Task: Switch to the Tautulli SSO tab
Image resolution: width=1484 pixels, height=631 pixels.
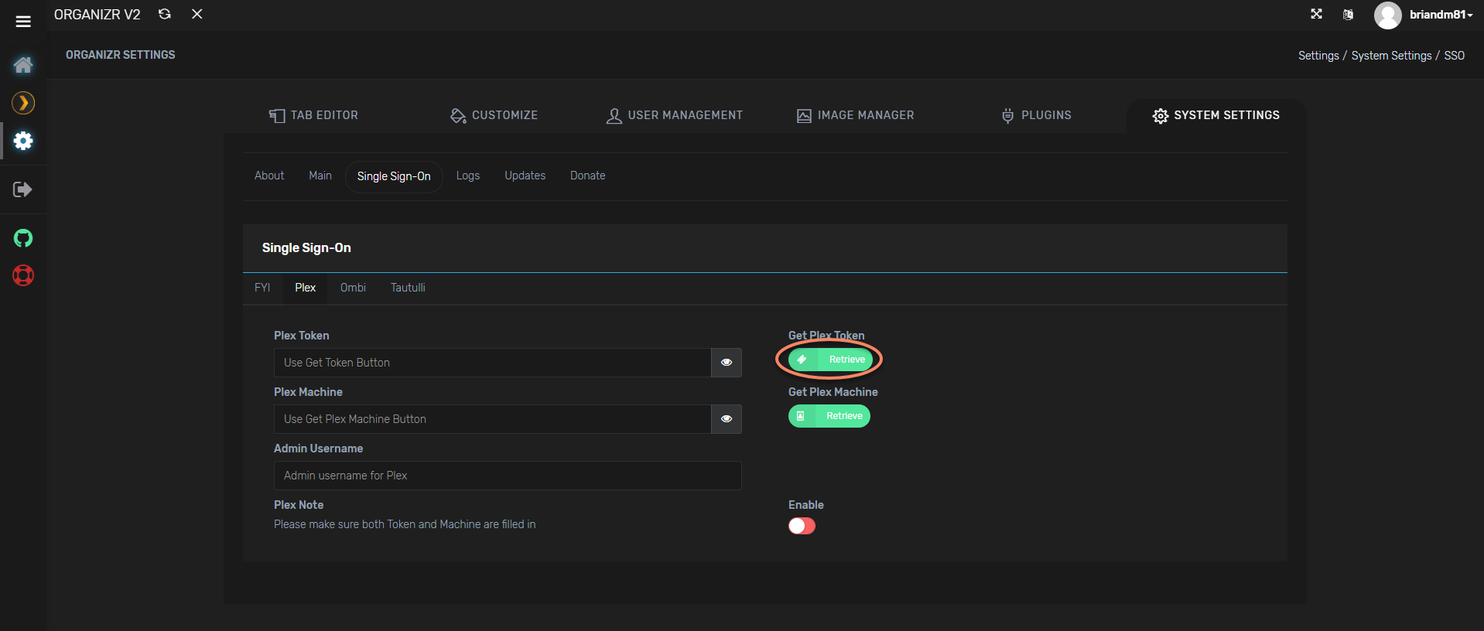Action: point(408,288)
